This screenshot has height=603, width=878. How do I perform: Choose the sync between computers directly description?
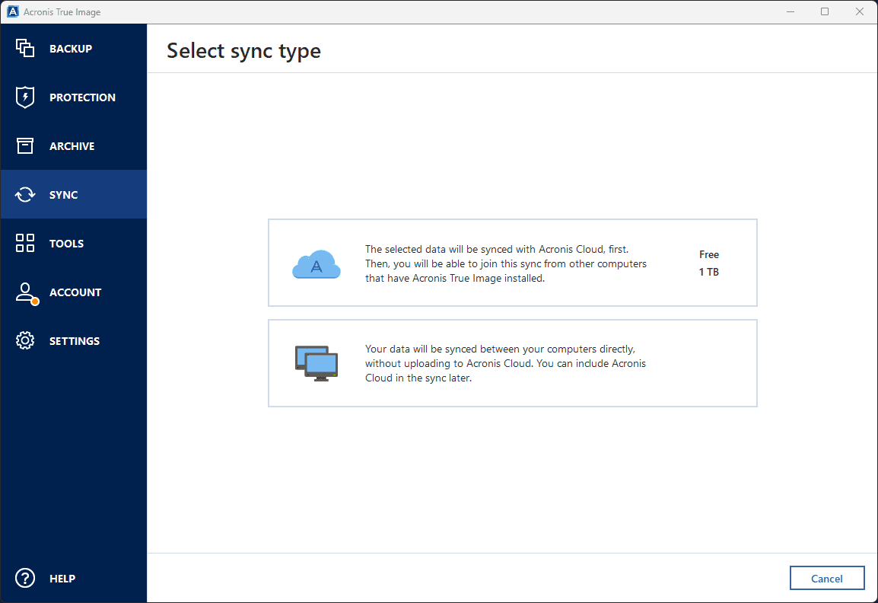(505, 363)
